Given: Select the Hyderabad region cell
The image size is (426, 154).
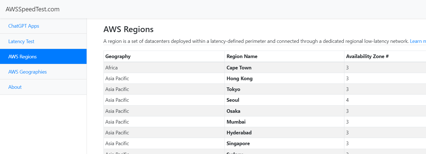Looking at the screenshot, I should click(x=239, y=133).
